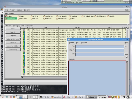Click status icon of message 217
Viewport: 132px width, 99px height.
pos(24,32)
